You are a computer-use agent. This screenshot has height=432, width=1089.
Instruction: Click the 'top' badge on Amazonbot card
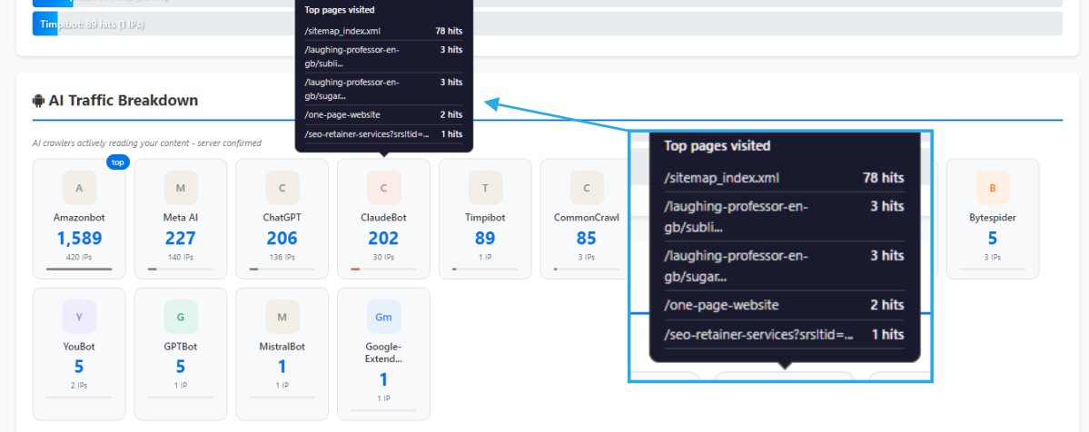(x=118, y=162)
